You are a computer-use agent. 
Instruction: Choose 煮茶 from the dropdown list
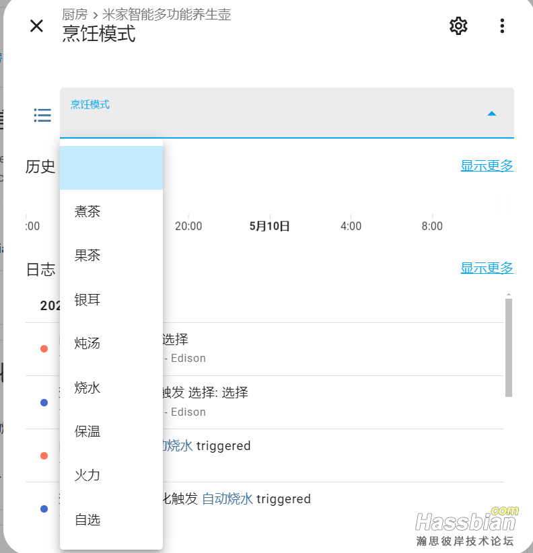pyautogui.click(x=87, y=212)
